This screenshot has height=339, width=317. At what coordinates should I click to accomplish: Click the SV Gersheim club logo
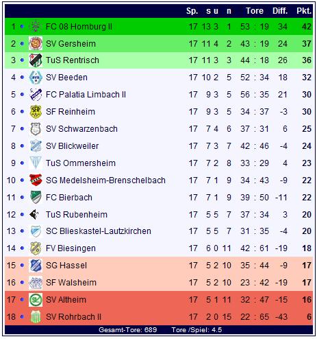(36, 43)
